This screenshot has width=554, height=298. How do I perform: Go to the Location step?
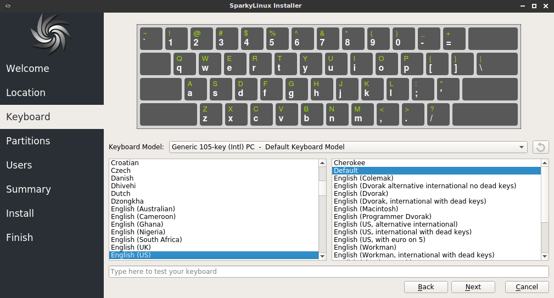pos(52,93)
